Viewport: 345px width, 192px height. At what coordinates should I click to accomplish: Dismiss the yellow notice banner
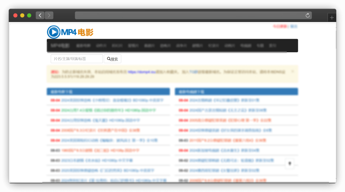pyautogui.click(x=292, y=72)
